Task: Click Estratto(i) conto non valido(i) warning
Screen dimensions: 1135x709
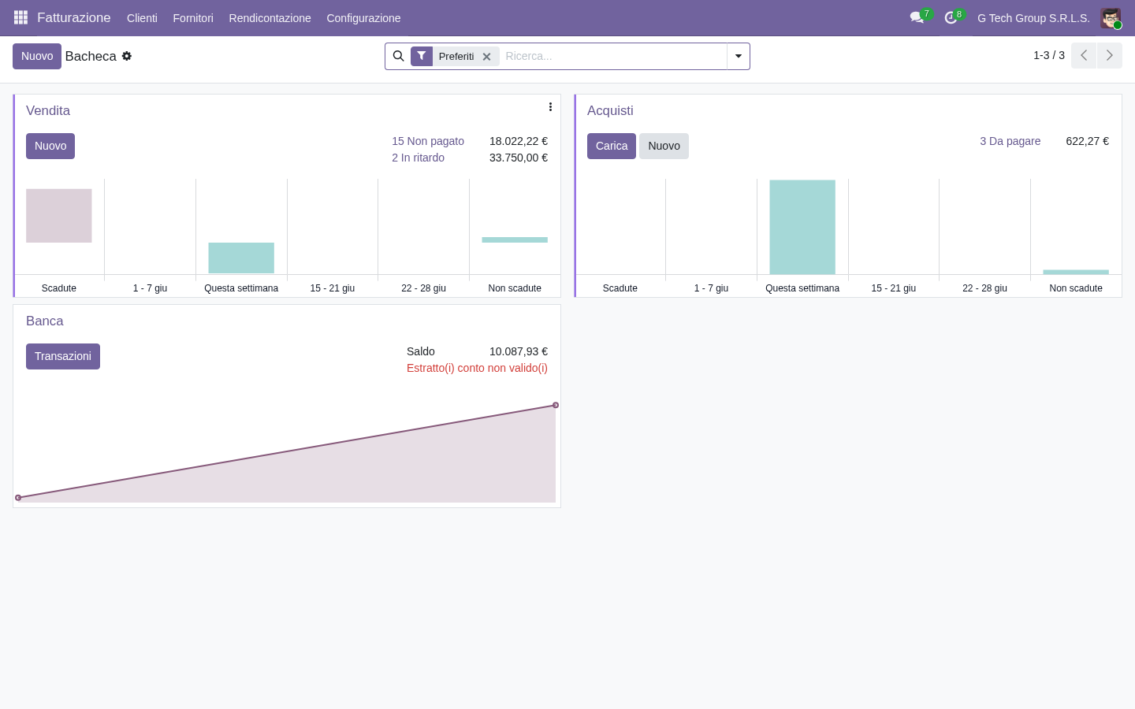Action: click(477, 368)
